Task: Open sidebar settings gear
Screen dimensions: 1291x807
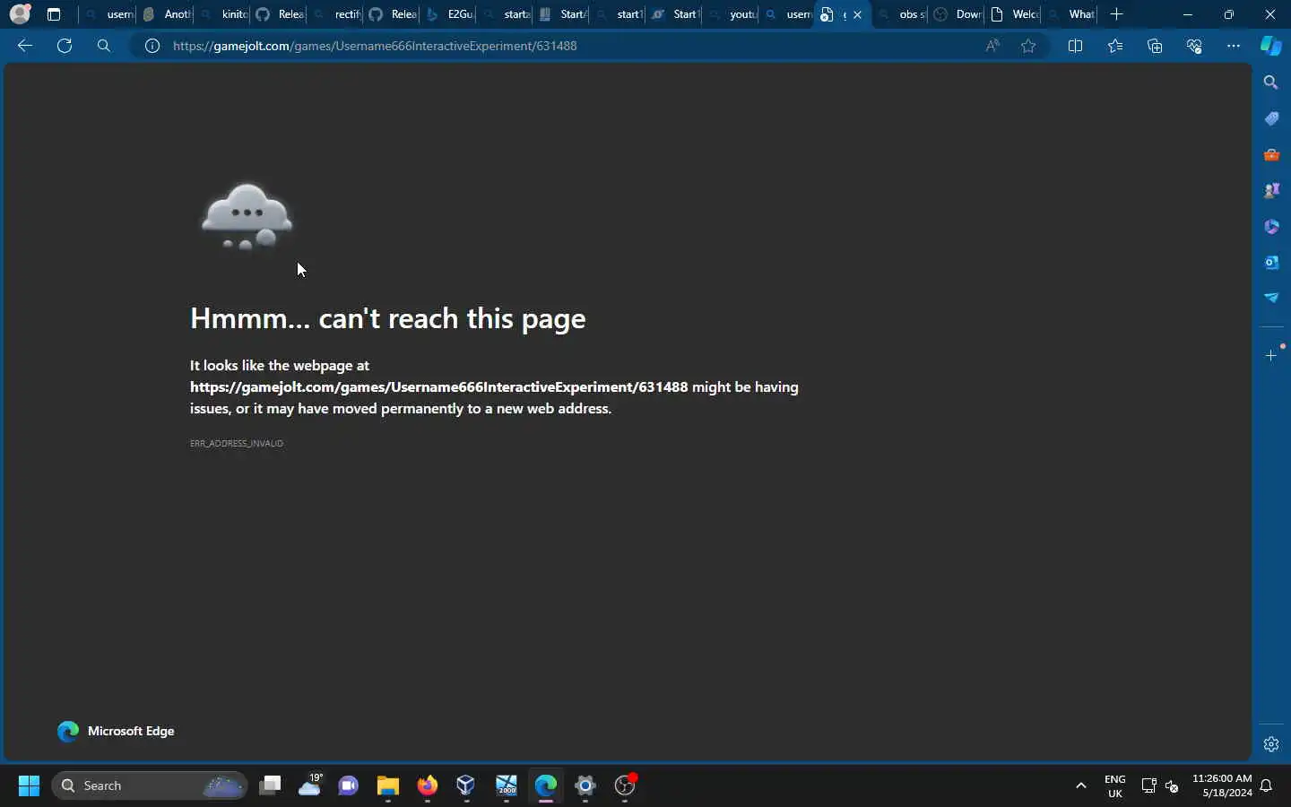Action: pyautogui.click(x=1271, y=744)
